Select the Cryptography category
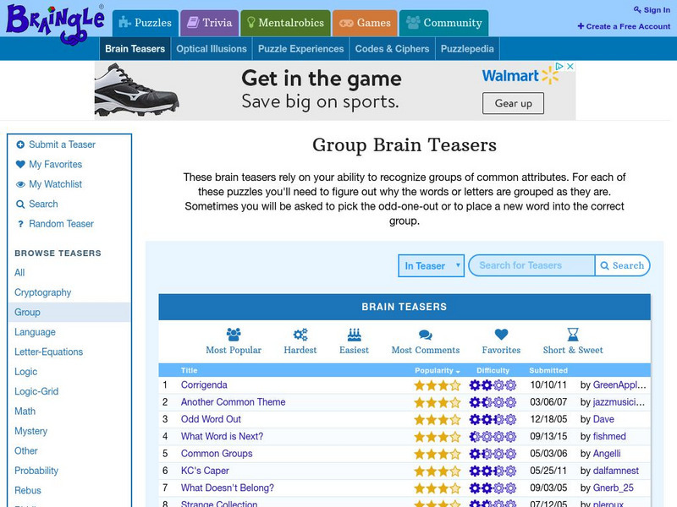 point(43,292)
